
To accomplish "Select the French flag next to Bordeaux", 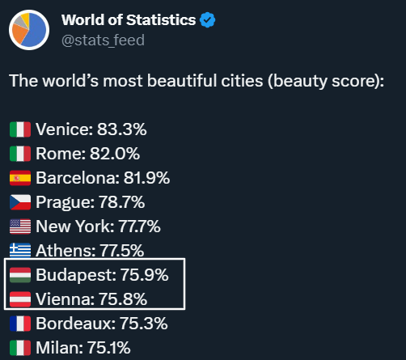I will pyautogui.click(x=20, y=324).
